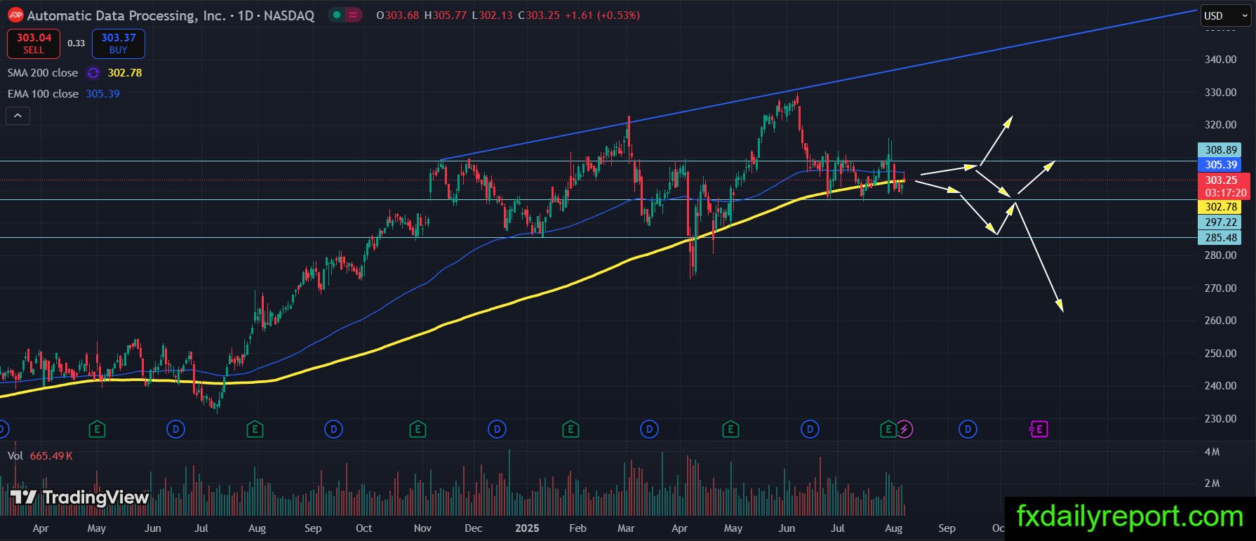Screen dimensions: 1256x541
Task: Click the dividend marker between Jun and Jul 2025
Action: pyautogui.click(x=810, y=429)
